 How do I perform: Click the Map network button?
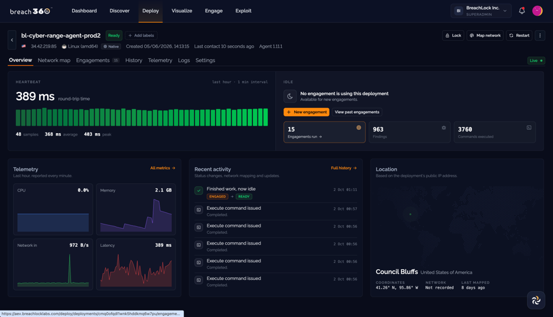coord(485,35)
